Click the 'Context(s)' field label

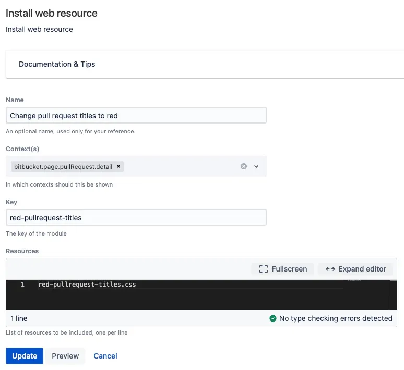(x=22, y=149)
